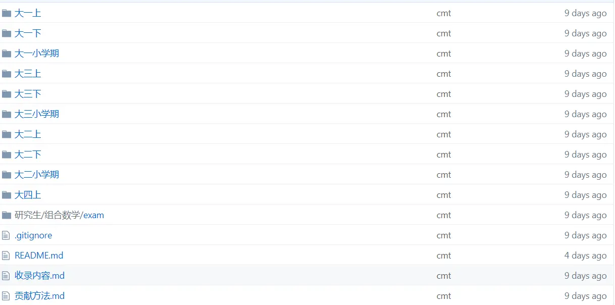
Task: Go to the 大二上 folder
Action: click(x=28, y=134)
